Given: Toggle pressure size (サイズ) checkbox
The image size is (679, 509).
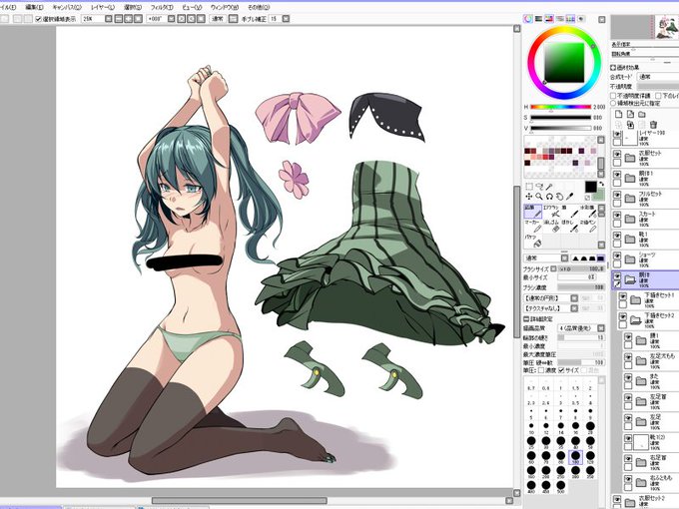Looking at the screenshot, I should [x=561, y=370].
